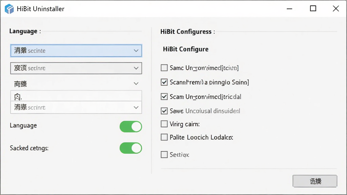Toggle the Language switch
This screenshot has width=347, height=195.
pyautogui.click(x=131, y=127)
